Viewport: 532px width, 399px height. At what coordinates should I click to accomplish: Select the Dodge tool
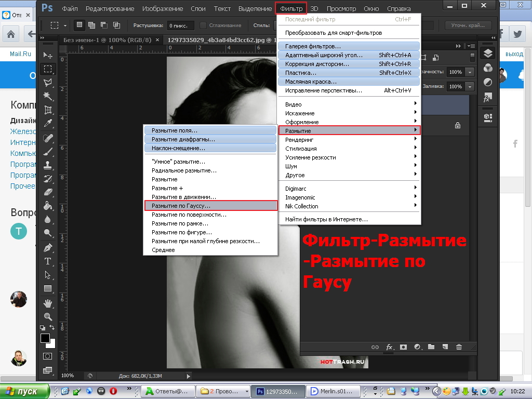point(48,233)
